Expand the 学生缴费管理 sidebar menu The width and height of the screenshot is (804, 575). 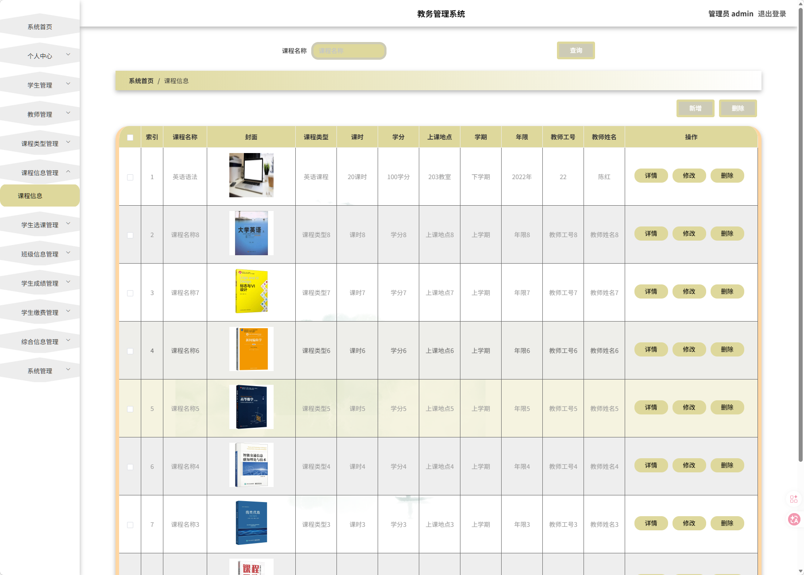40,312
